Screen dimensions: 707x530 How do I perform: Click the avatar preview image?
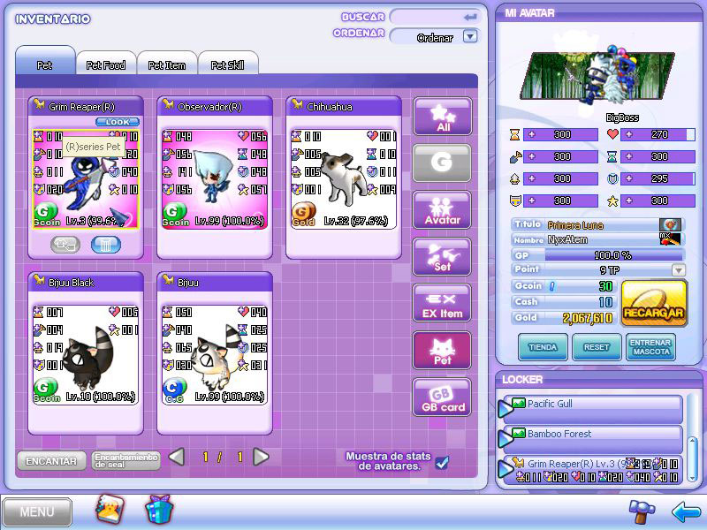pyautogui.click(x=597, y=75)
